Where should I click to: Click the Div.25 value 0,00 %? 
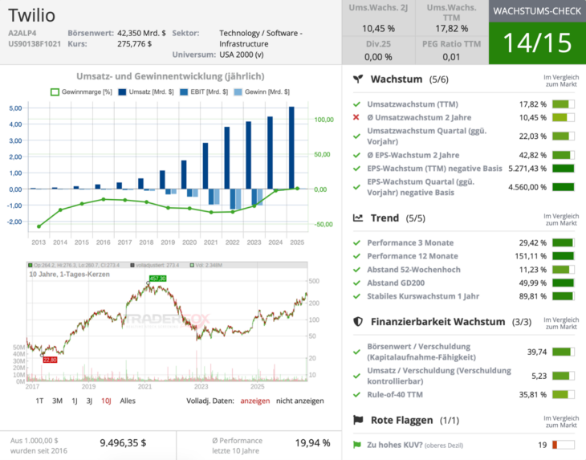(x=378, y=57)
